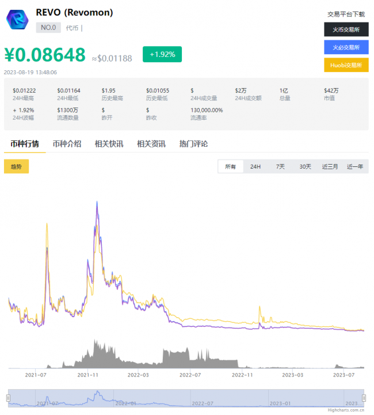Switch to the 币种介绍 tab
This screenshot has width=374, height=415.
[x=67, y=144]
